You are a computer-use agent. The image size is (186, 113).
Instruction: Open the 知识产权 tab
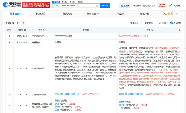click(145, 14)
